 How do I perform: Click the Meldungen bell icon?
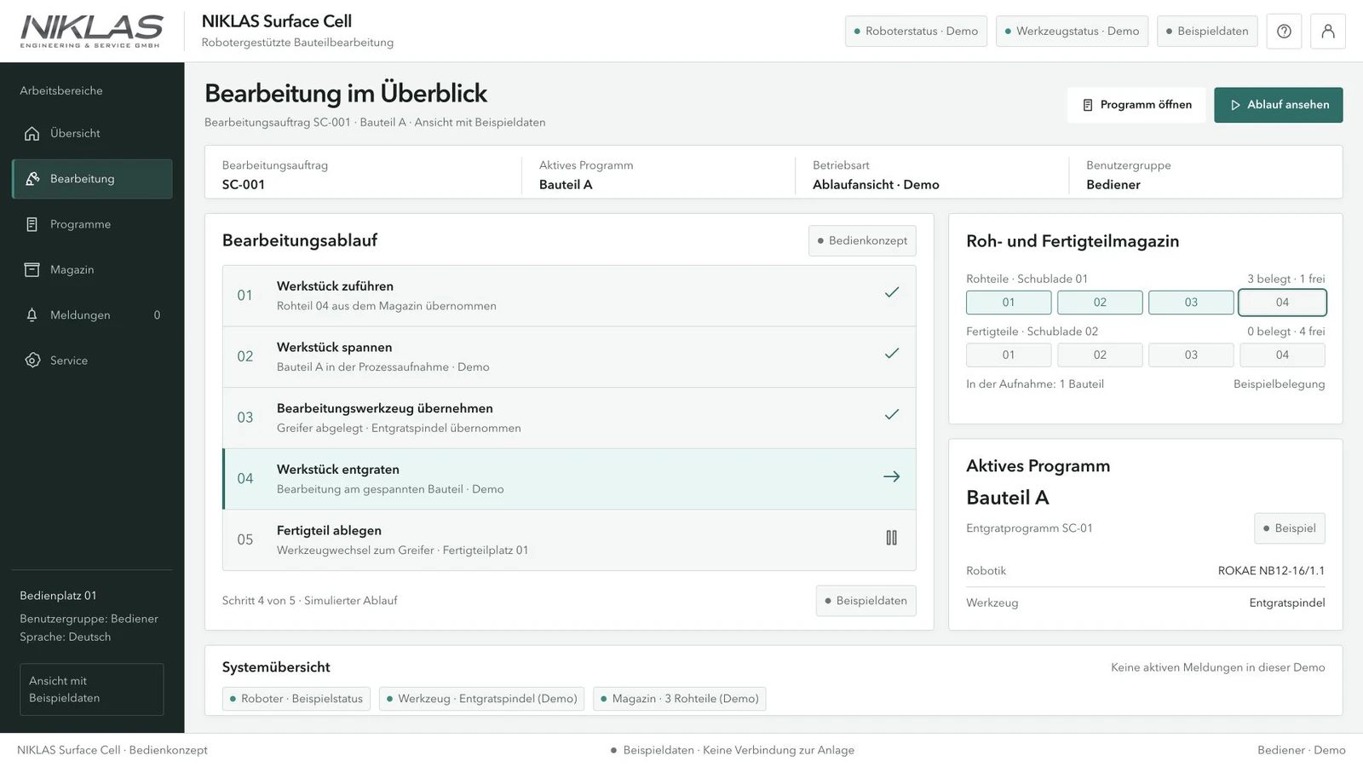[32, 315]
